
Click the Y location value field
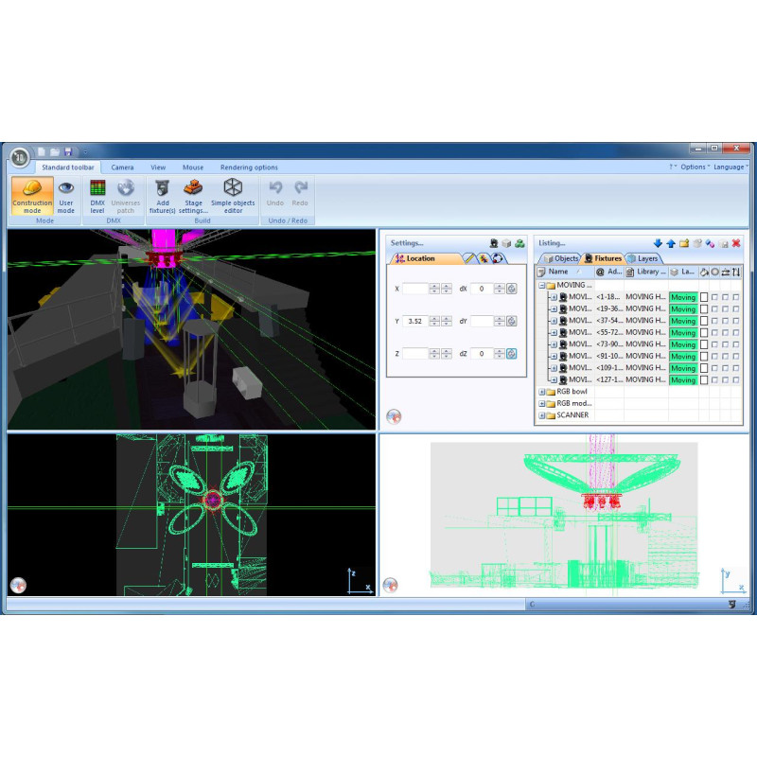click(x=415, y=321)
